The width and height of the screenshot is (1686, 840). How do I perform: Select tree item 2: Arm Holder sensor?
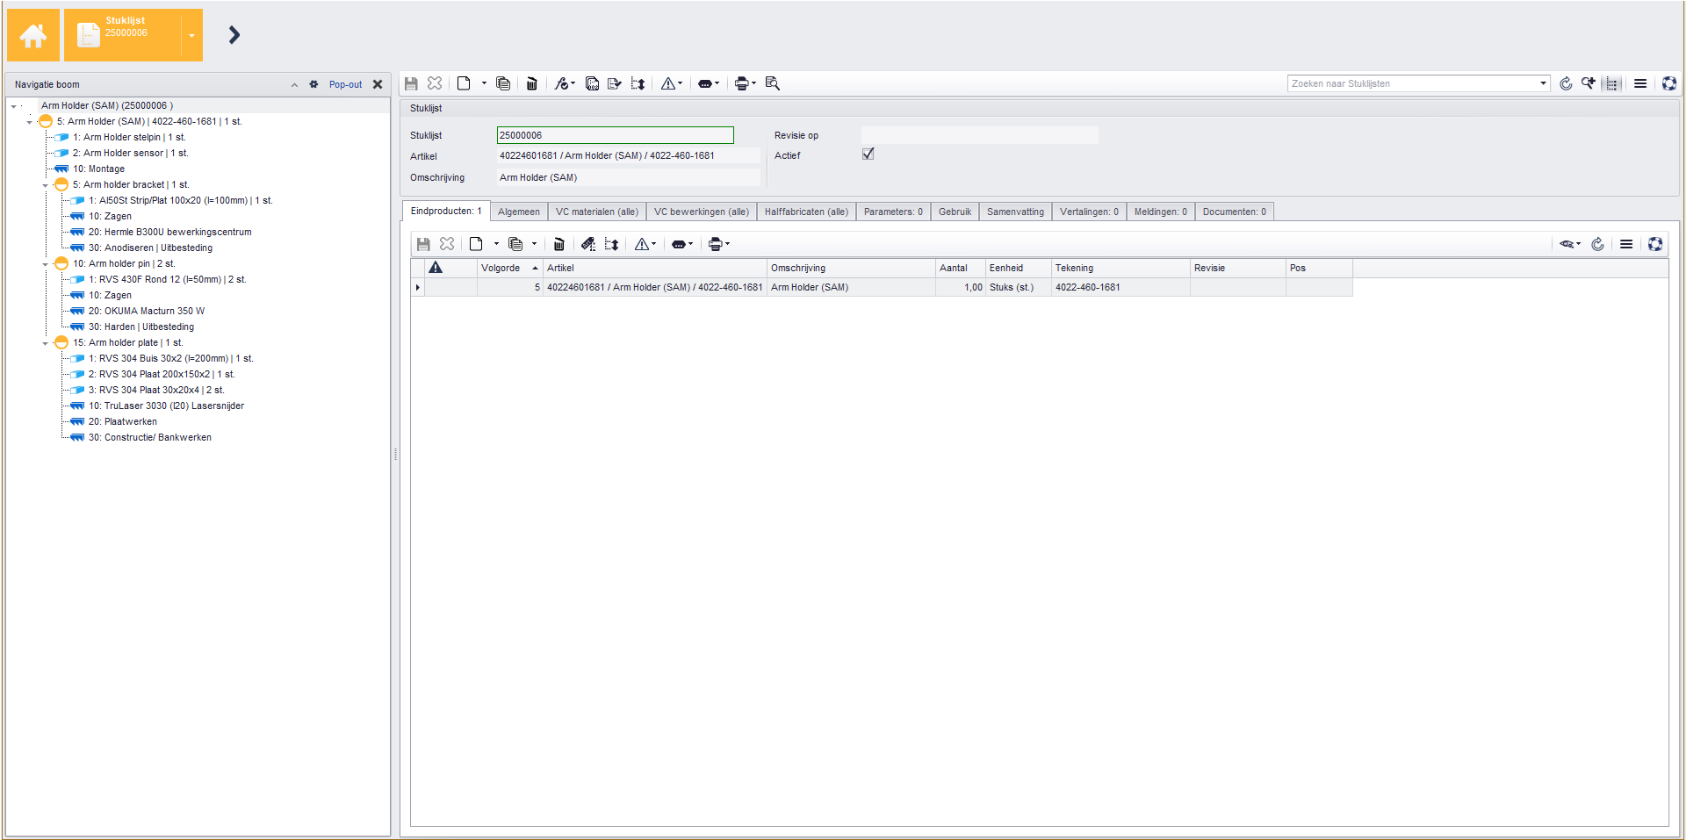(x=130, y=154)
